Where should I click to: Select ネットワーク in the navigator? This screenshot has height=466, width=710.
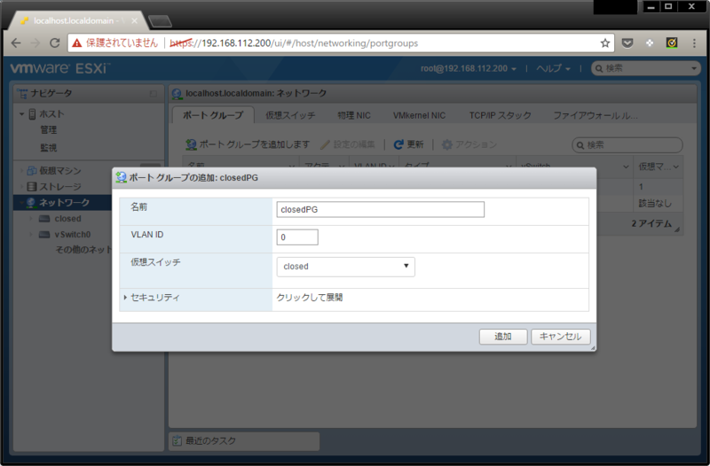(64, 203)
